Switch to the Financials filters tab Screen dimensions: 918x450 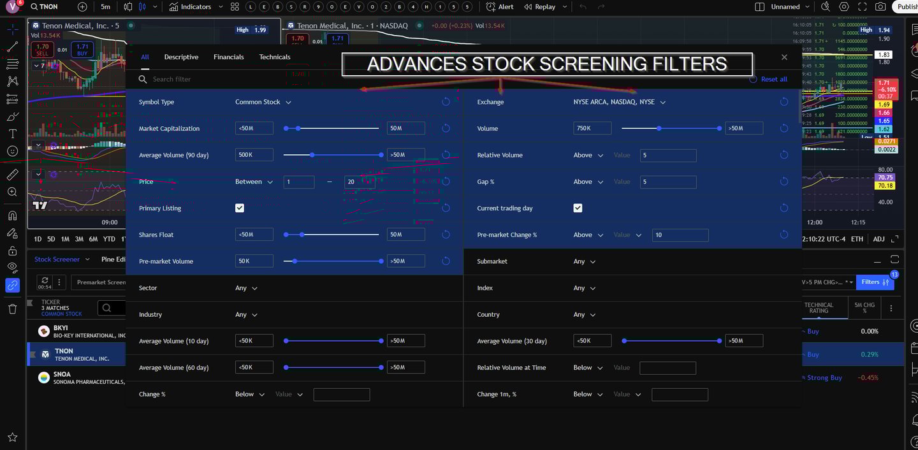pyautogui.click(x=229, y=57)
